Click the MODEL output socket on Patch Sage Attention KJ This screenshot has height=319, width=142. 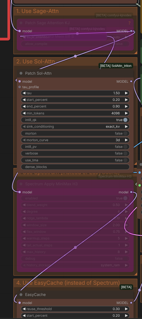(131, 31)
